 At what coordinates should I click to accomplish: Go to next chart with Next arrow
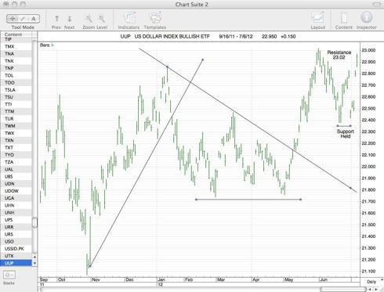[70, 19]
